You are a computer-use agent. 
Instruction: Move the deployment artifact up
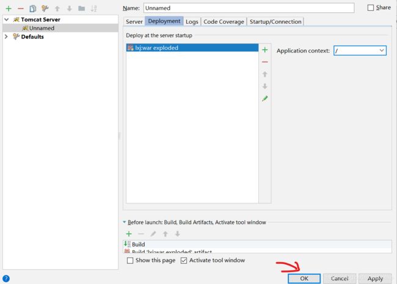(265, 74)
